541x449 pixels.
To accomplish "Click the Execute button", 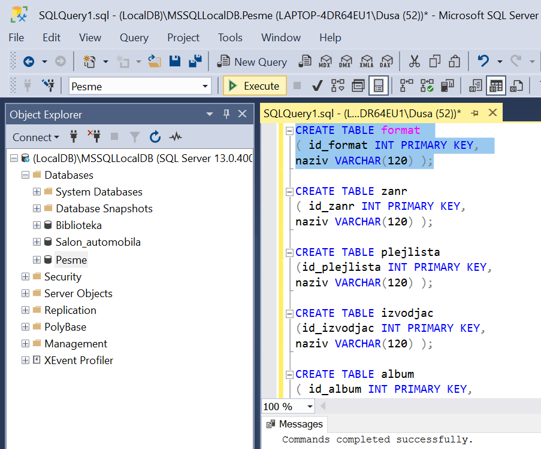I will [255, 85].
